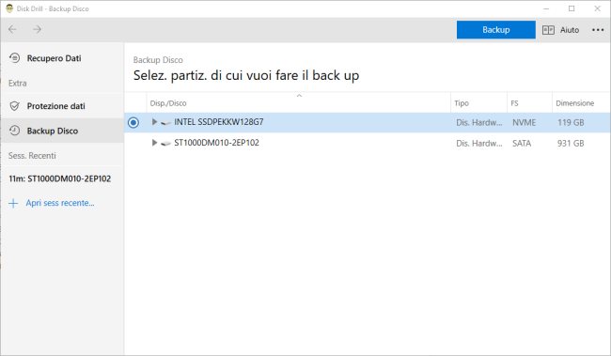Open the Aiuto help book icon
The image size is (611, 356).
tap(548, 30)
